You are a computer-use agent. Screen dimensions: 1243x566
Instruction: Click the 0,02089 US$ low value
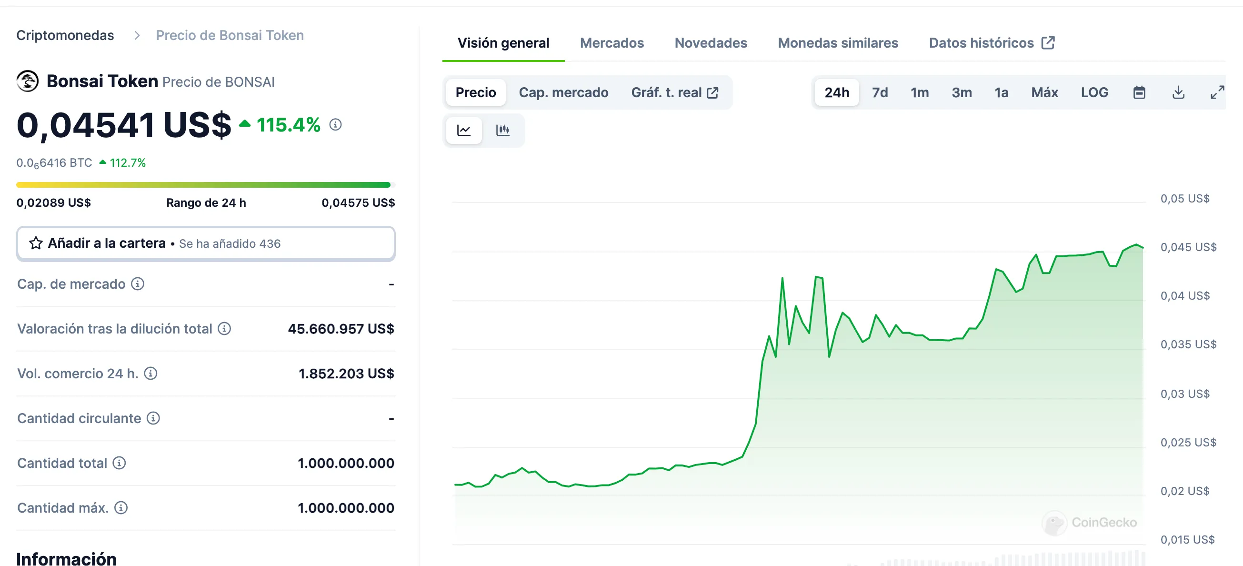(x=53, y=202)
